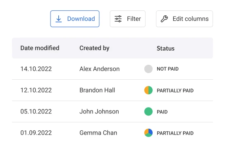This screenshot has height=152, width=225.
Task: Open Edit columns settings
Action: click(184, 19)
